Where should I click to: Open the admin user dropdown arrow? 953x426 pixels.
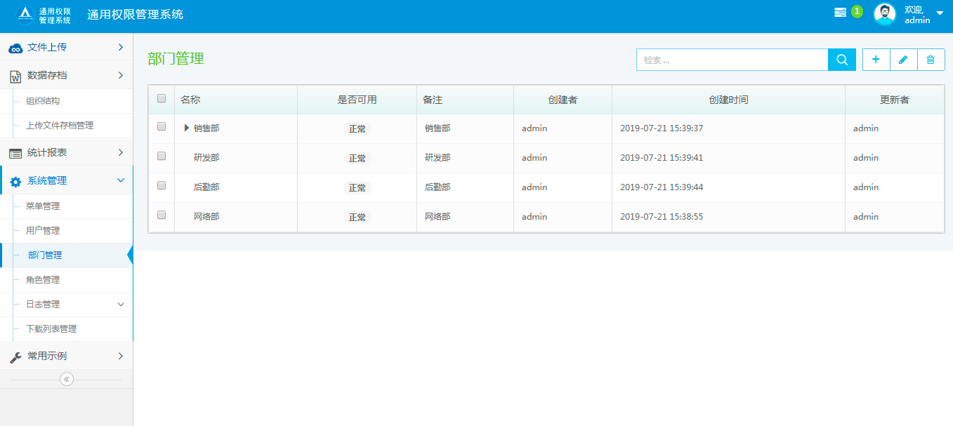click(x=940, y=13)
